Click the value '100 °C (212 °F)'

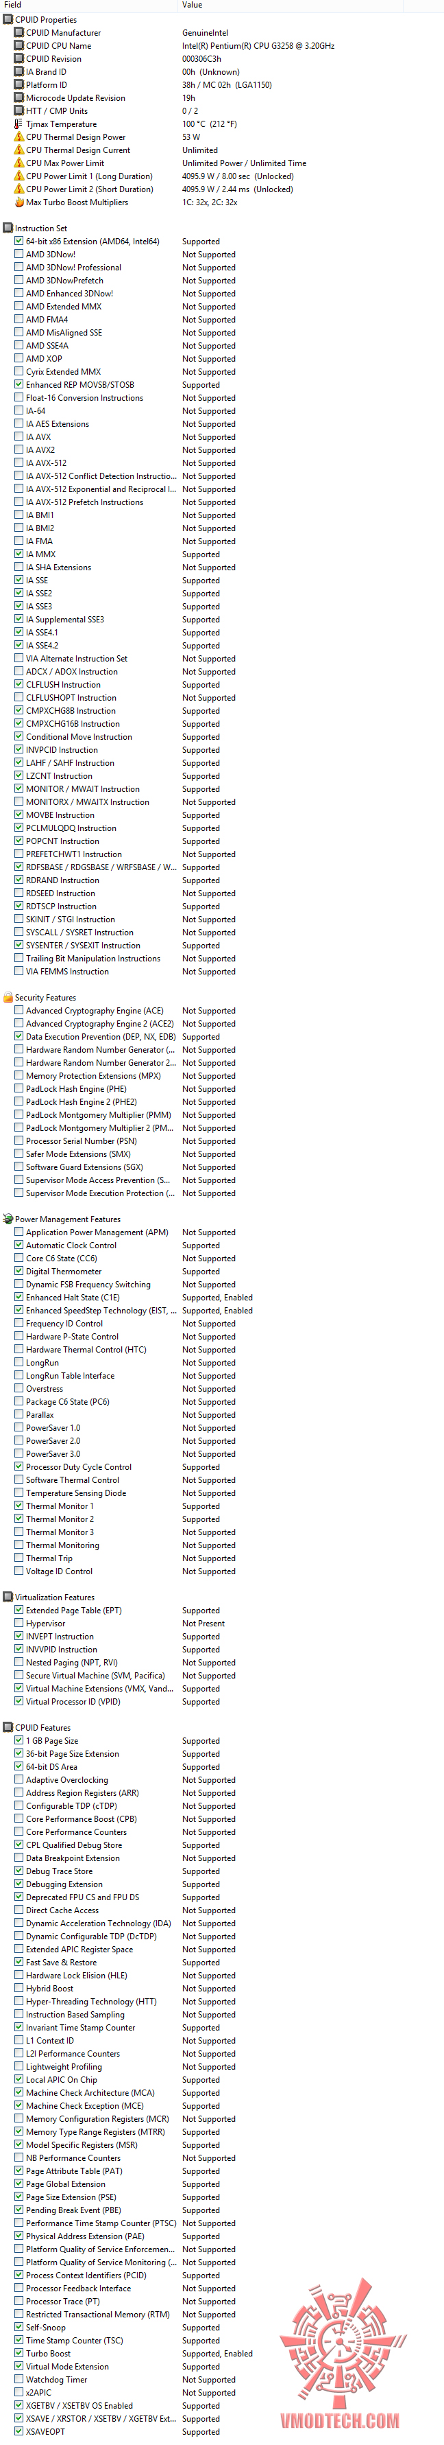tap(210, 124)
